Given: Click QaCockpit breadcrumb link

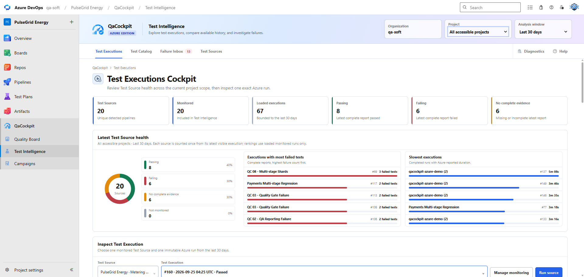Looking at the screenshot, I should tap(100, 68).
